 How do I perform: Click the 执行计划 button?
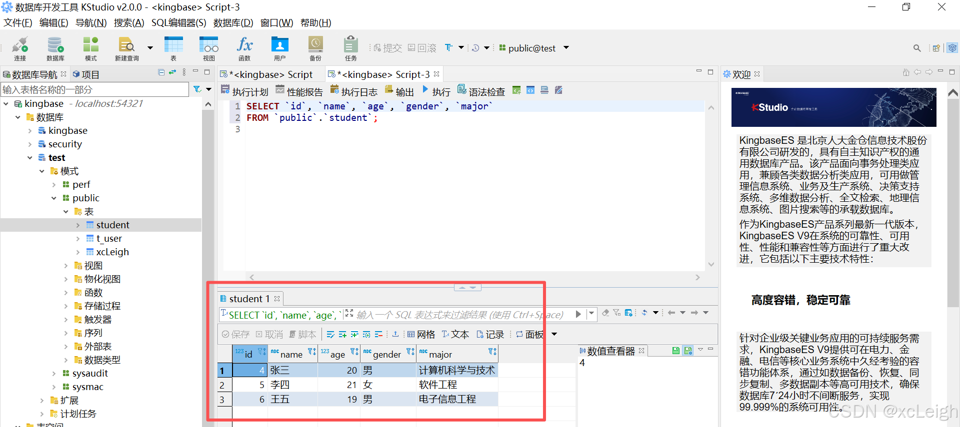coord(245,91)
